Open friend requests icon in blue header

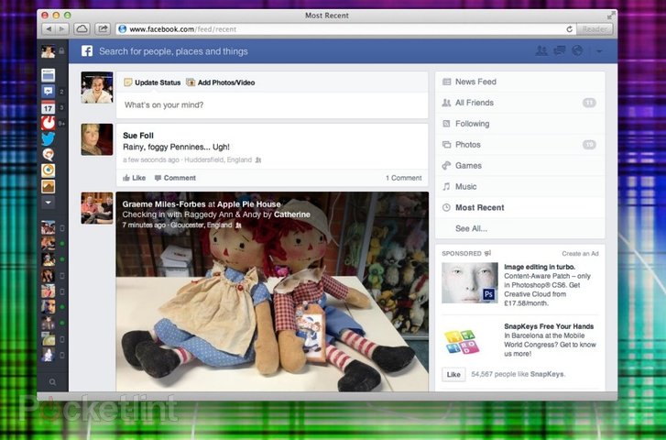coord(541,51)
